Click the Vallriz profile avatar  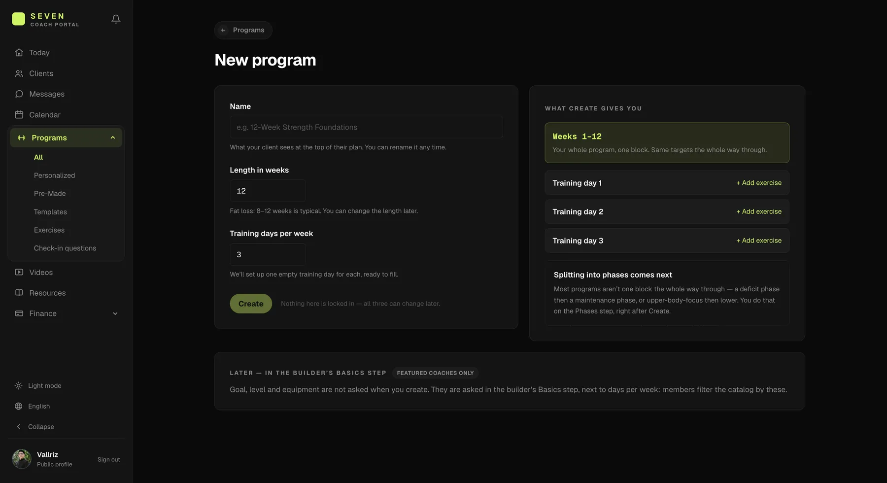(22, 459)
